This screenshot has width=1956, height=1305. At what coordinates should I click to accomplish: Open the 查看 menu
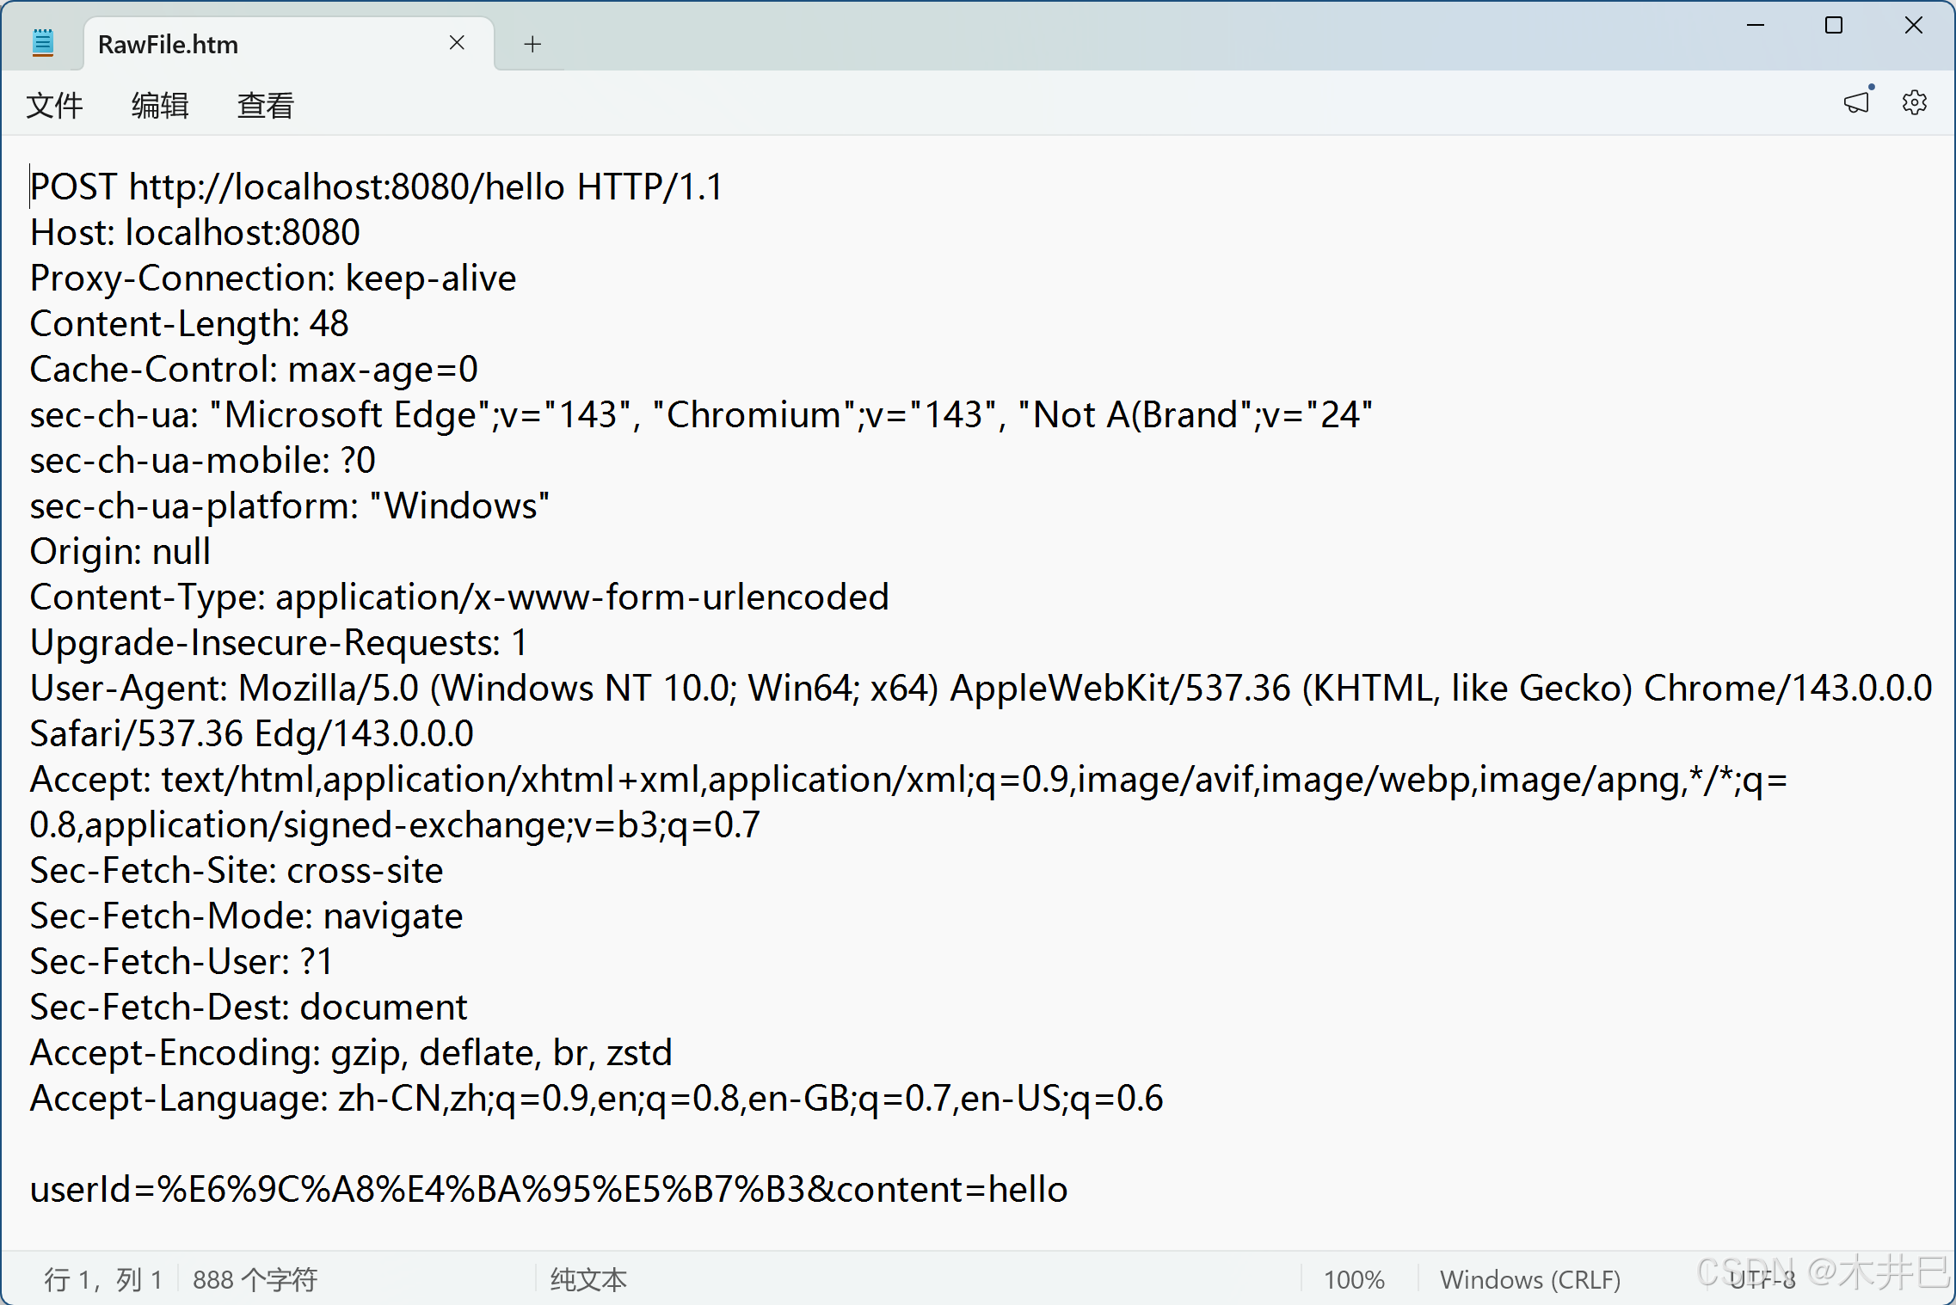tap(266, 106)
